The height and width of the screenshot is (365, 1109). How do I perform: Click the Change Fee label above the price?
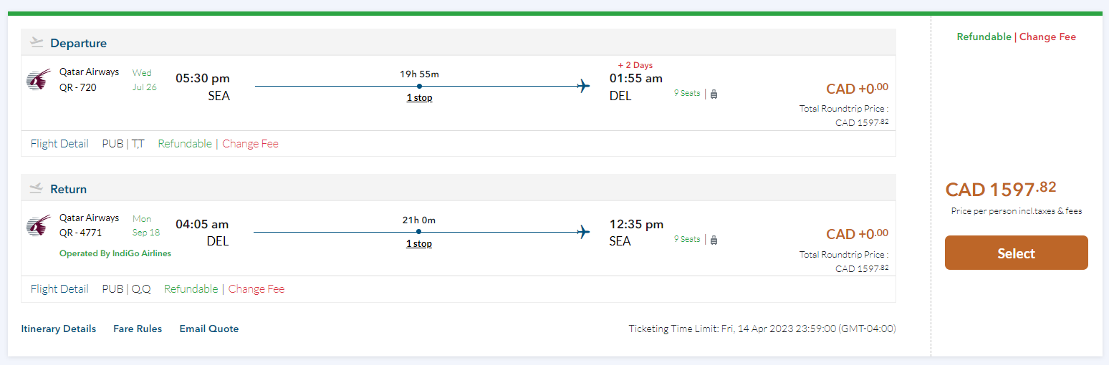(1047, 37)
